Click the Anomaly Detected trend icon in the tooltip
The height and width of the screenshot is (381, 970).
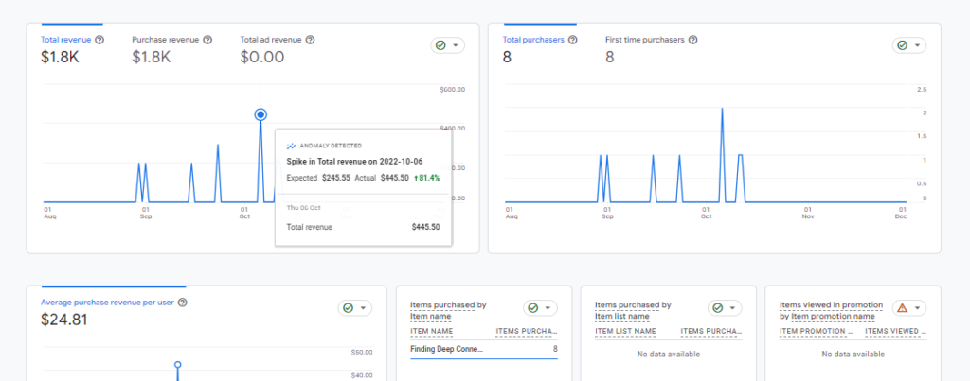click(x=291, y=147)
